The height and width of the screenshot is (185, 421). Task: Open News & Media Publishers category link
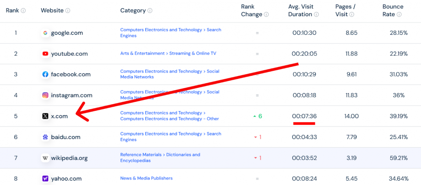point(146,178)
